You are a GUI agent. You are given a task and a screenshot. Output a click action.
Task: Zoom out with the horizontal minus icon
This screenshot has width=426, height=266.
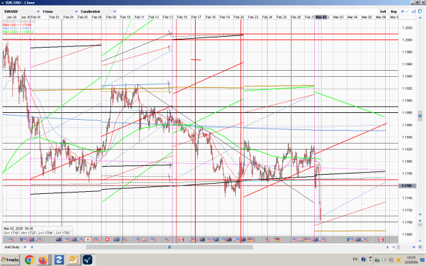(x=394, y=247)
